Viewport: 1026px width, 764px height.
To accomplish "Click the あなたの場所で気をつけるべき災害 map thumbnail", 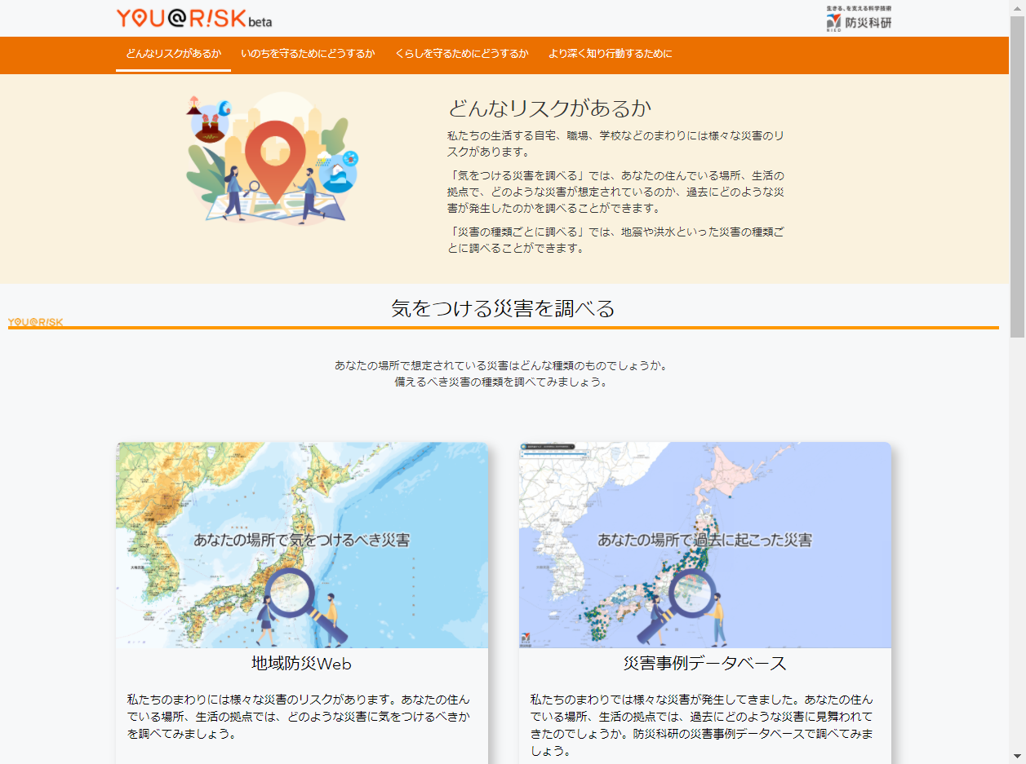I will [x=301, y=540].
